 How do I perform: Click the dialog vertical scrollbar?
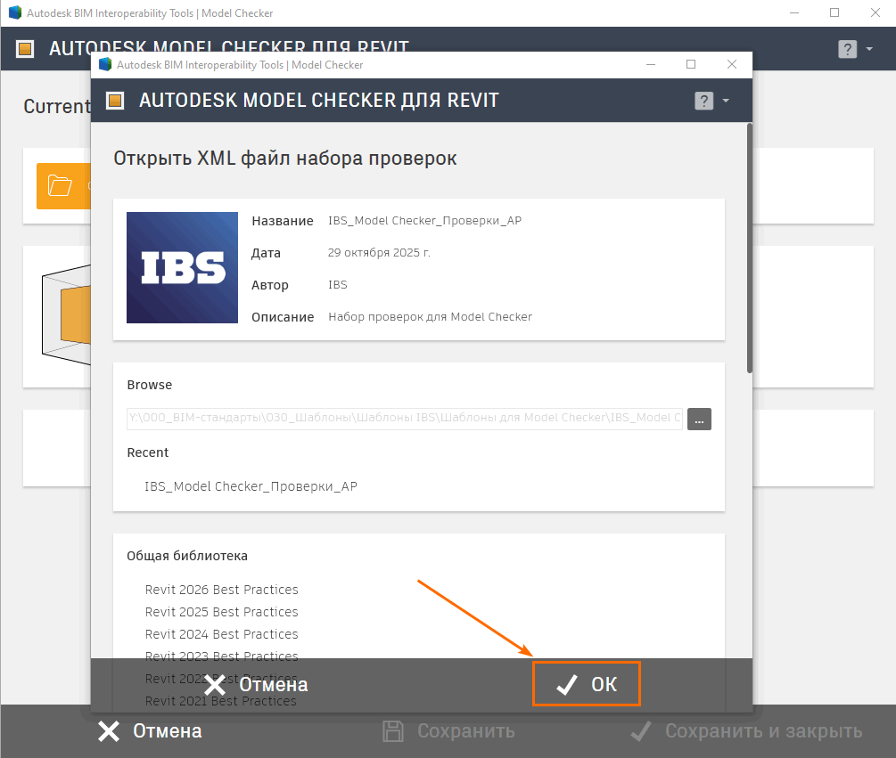(x=749, y=249)
